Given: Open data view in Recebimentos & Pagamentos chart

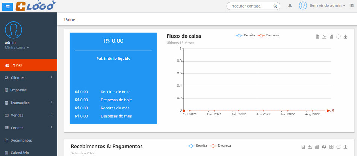Looking at the screenshot, I should [x=303, y=147].
